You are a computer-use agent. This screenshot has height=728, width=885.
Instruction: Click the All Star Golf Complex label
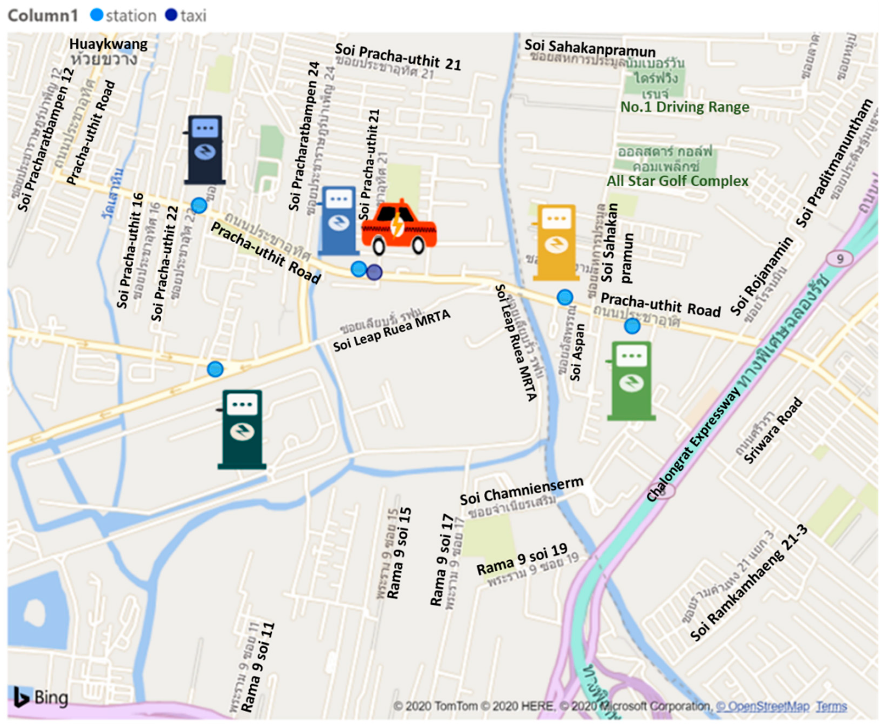(677, 181)
